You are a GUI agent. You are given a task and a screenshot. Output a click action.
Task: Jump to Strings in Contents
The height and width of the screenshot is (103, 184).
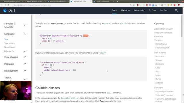pyautogui.click(x=158, y=60)
